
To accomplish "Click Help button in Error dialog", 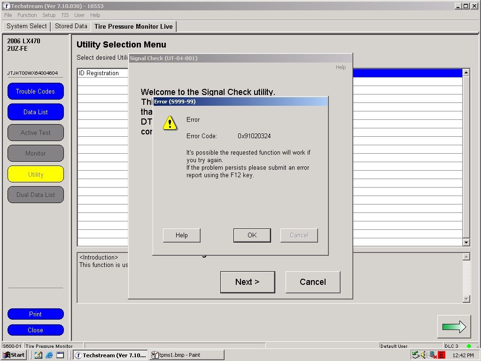I will pyautogui.click(x=182, y=235).
